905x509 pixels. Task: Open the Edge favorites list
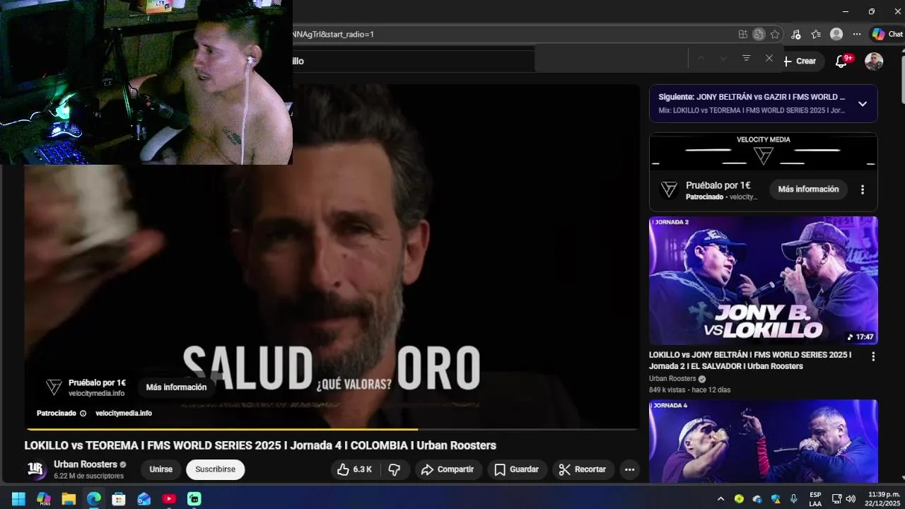click(816, 34)
